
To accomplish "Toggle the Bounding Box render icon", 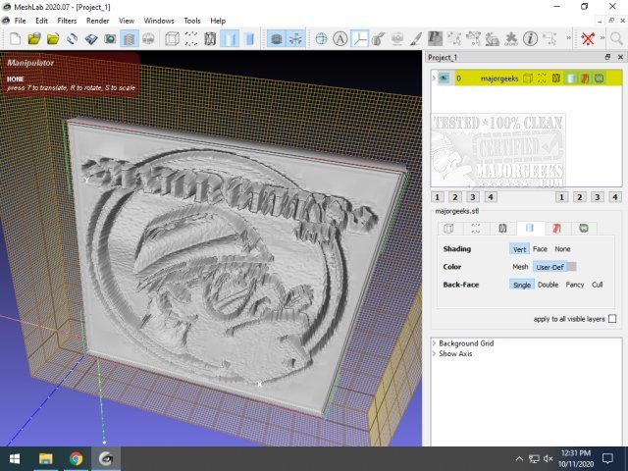I will 173,39.
